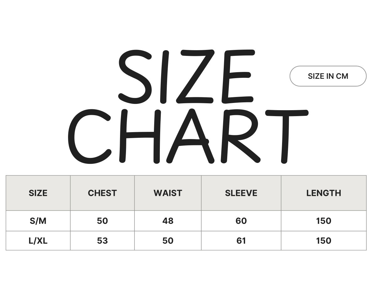Click the L/XL chest value 53
The width and height of the screenshot is (383, 301).
tap(102, 241)
